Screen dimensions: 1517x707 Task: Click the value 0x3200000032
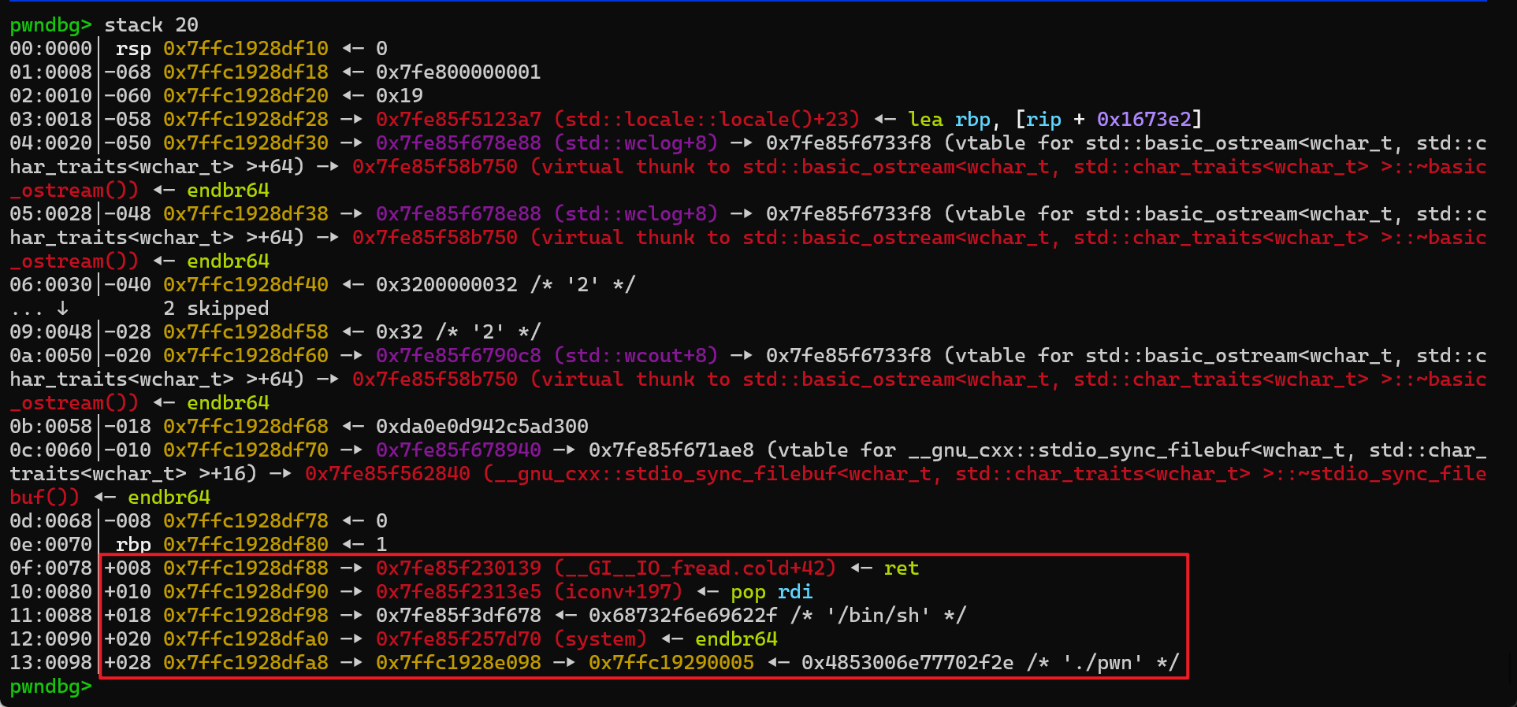(446, 285)
